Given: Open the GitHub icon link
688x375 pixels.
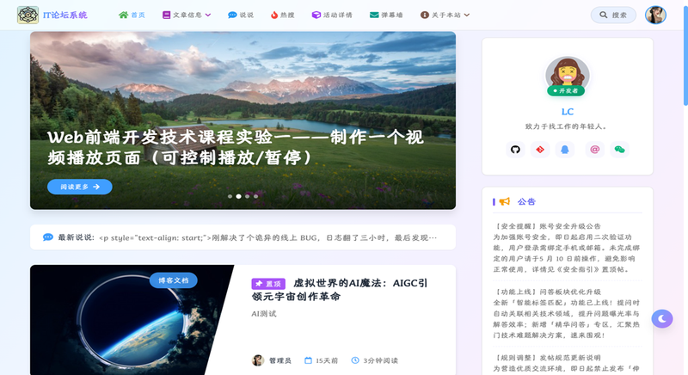Looking at the screenshot, I should coord(515,150).
